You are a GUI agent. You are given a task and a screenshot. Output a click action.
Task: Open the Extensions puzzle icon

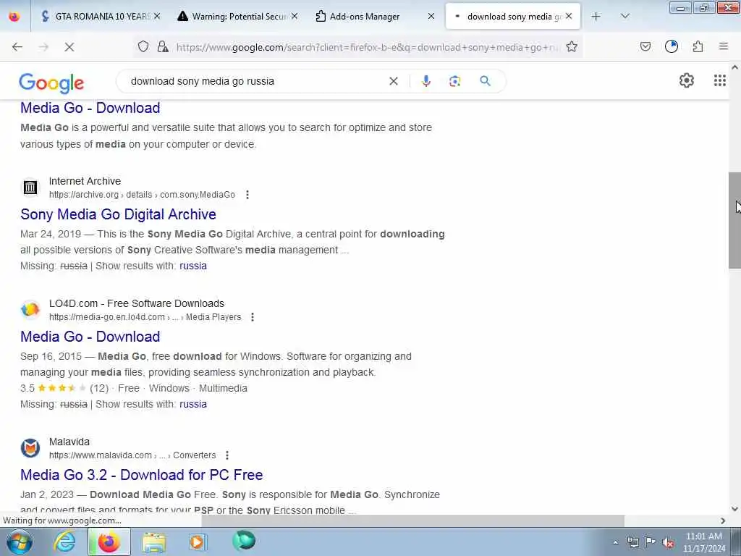pyautogui.click(x=698, y=46)
